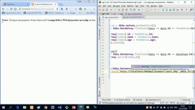Revert changes with the rollback icon
This screenshot has height=110, width=195.
[177, 10]
